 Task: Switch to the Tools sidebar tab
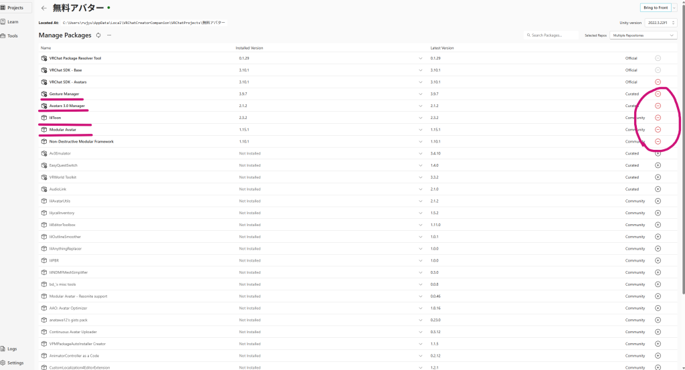pos(13,36)
